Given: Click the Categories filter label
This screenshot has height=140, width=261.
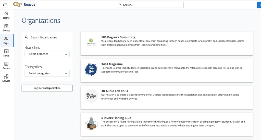Looking at the screenshot, I should (x=33, y=67).
